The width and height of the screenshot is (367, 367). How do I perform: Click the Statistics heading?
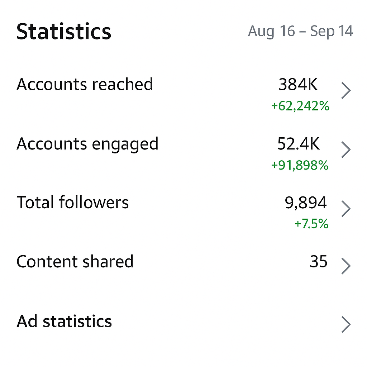click(x=64, y=32)
